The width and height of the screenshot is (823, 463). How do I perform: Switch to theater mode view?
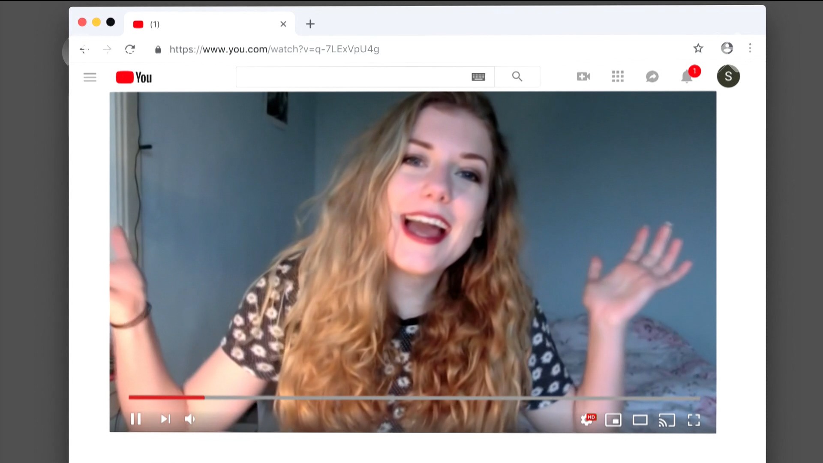pyautogui.click(x=640, y=420)
